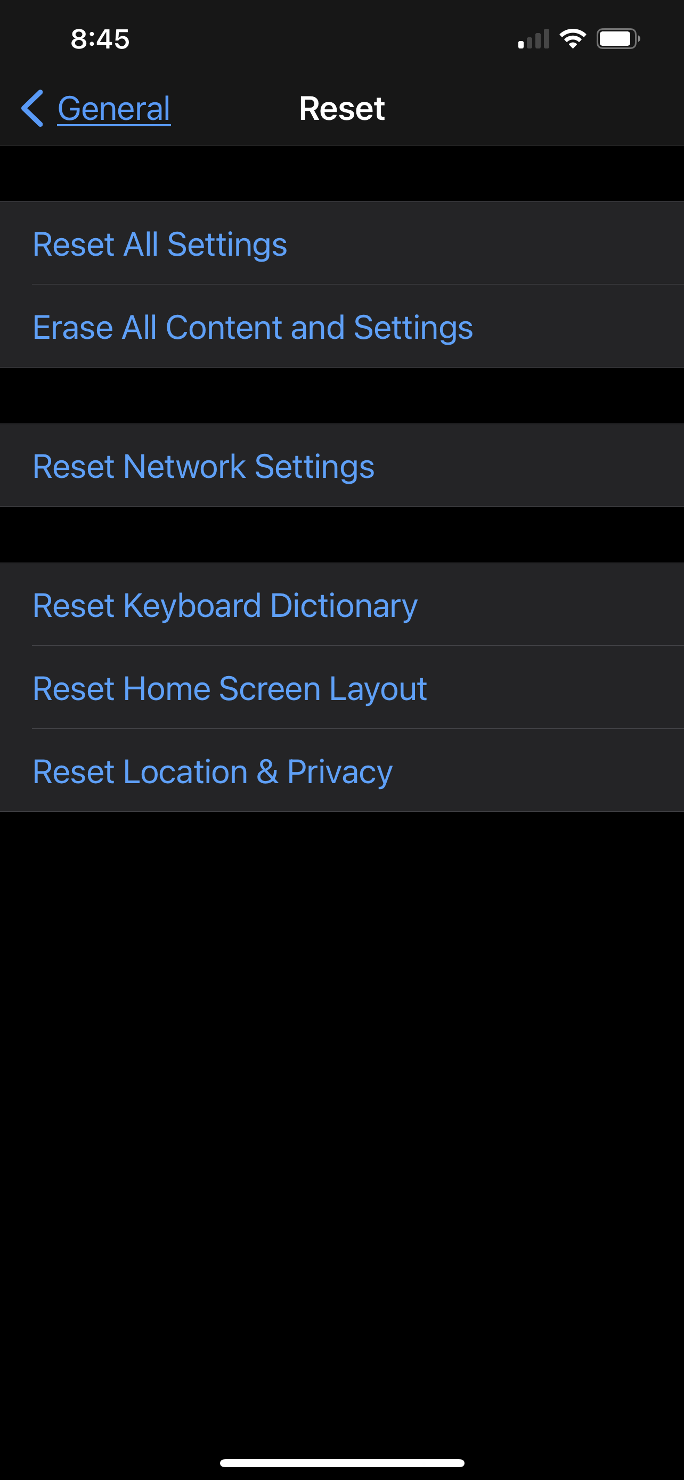
Task: Tap the gap above Reset Keyboard Dictionary
Action: pos(341,534)
